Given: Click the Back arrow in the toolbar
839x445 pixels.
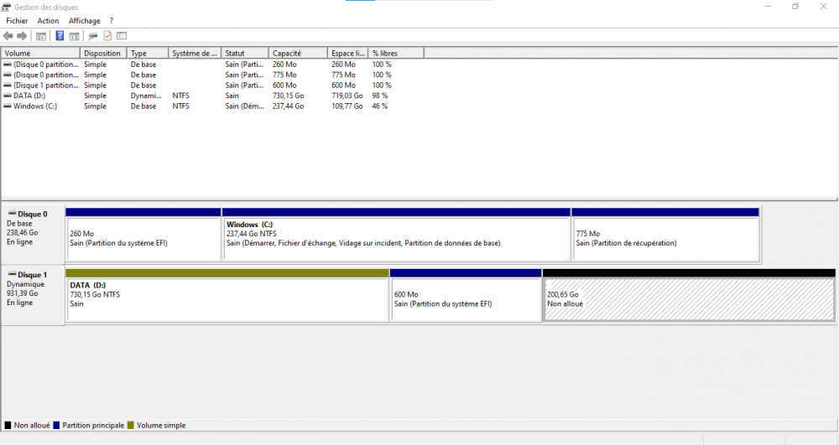Looking at the screenshot, I should tap(8, 36).
